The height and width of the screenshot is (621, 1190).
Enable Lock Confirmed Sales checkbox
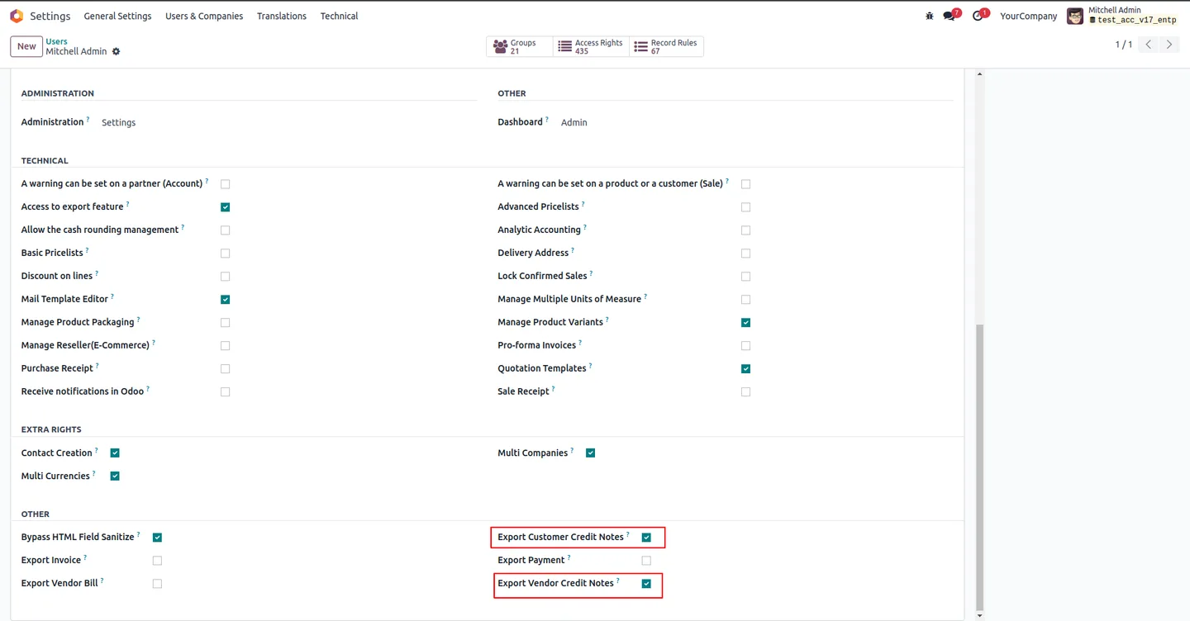pos(745,277)
